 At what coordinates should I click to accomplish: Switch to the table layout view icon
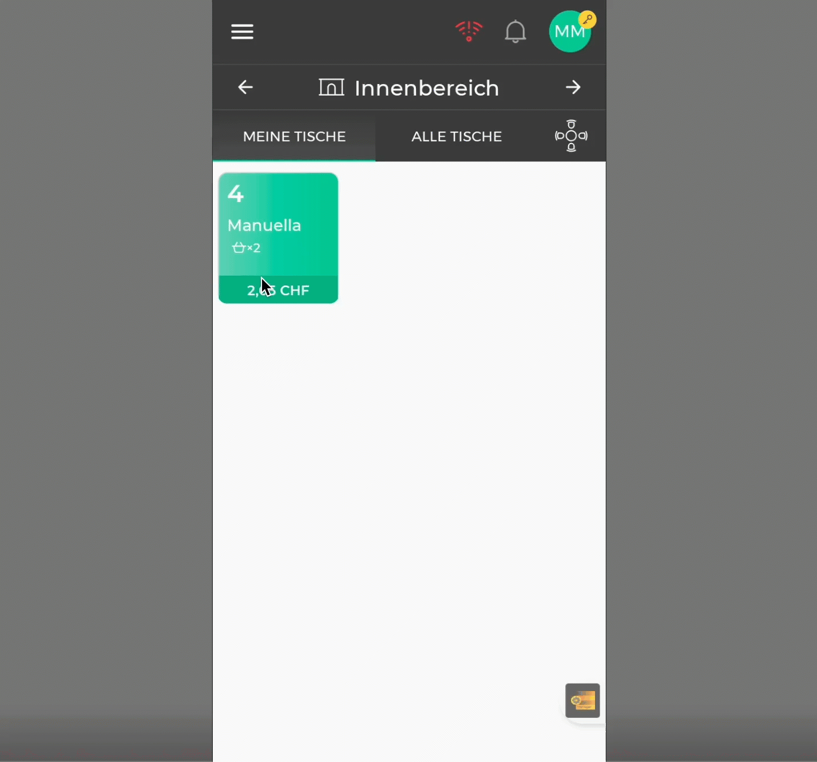point(571,136)
